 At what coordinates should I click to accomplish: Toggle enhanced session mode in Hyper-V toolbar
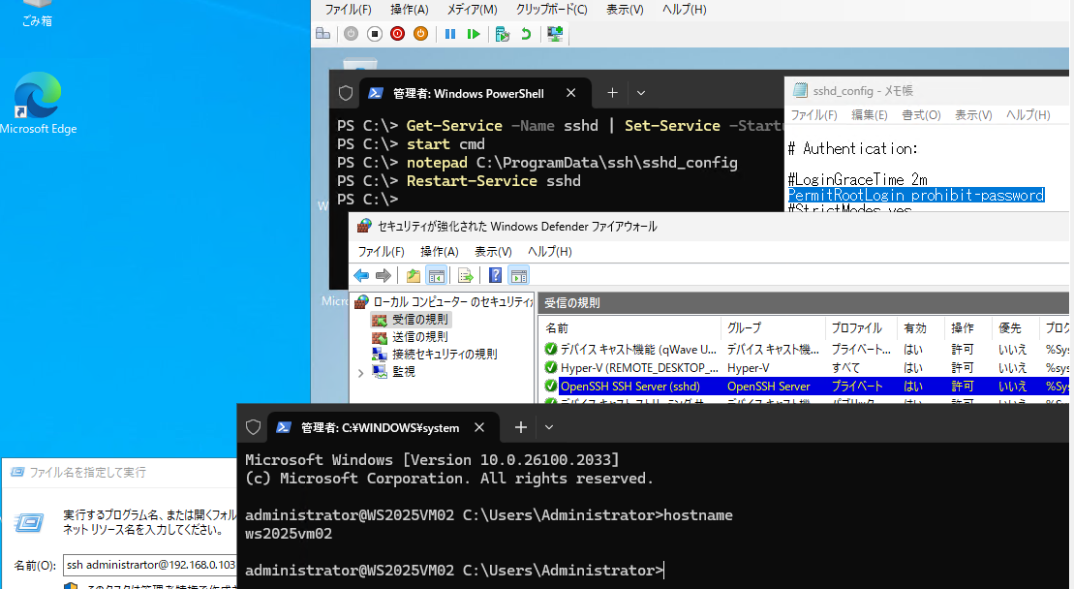pyautogui.click(x=555, y=33)
